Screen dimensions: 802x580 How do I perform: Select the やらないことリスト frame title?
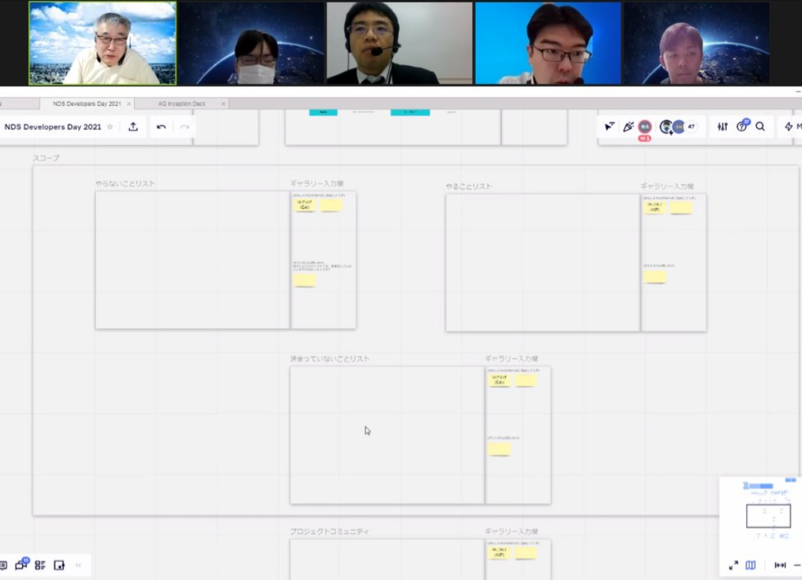pyautogui.click(x=125, y=184)
